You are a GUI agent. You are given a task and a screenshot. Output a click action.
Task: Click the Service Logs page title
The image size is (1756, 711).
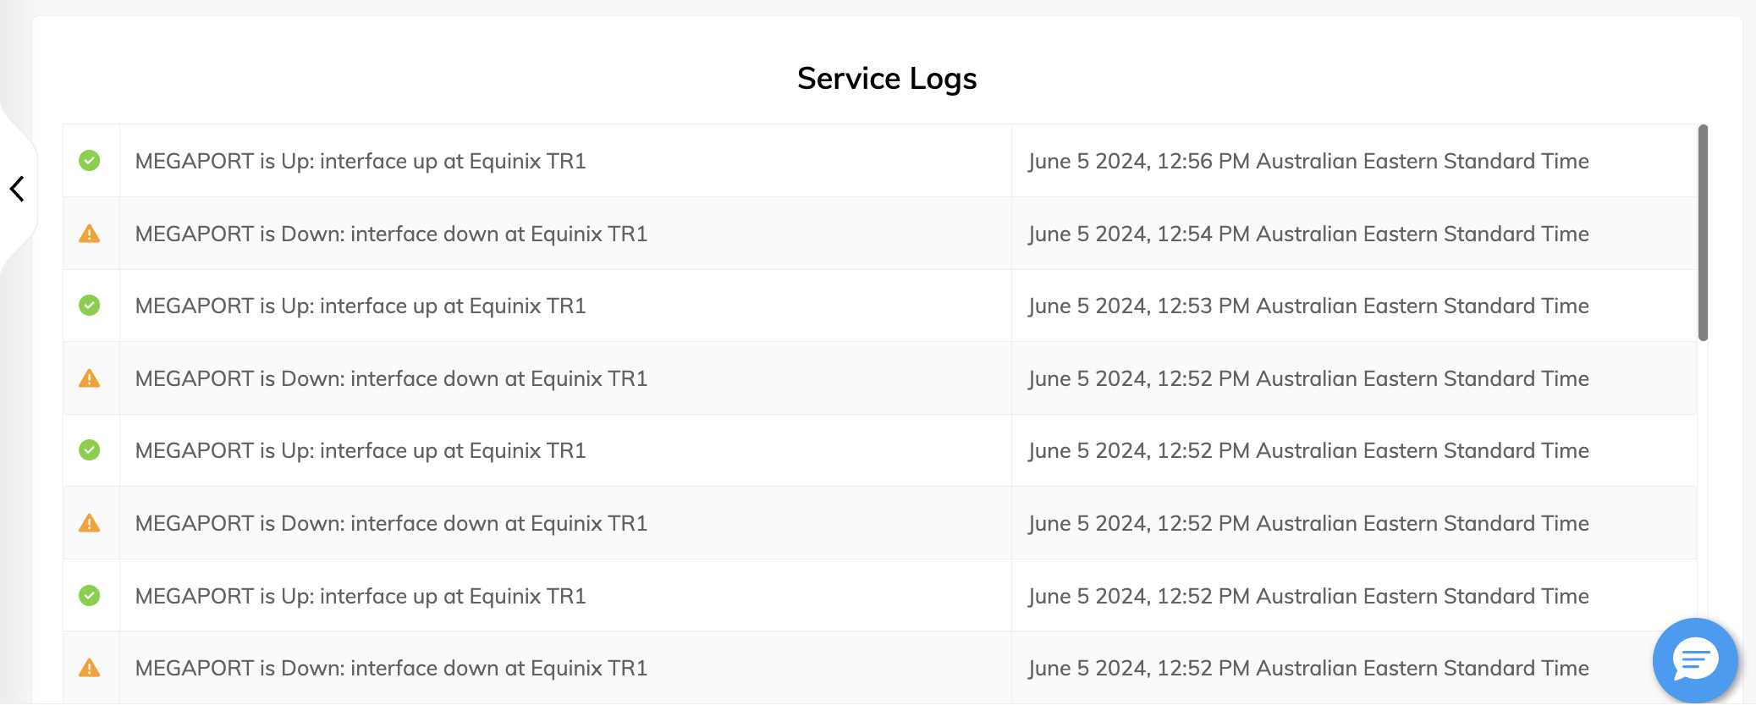(886, 78)
